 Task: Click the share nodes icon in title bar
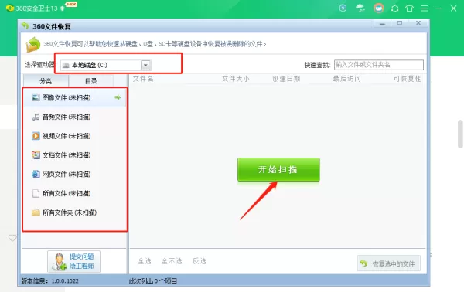pos(394,8)
